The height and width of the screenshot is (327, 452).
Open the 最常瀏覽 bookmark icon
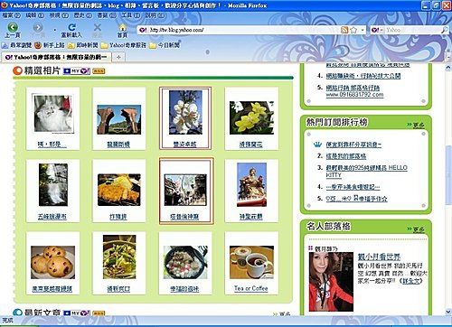pyautogui.click(x=5, y=45)
